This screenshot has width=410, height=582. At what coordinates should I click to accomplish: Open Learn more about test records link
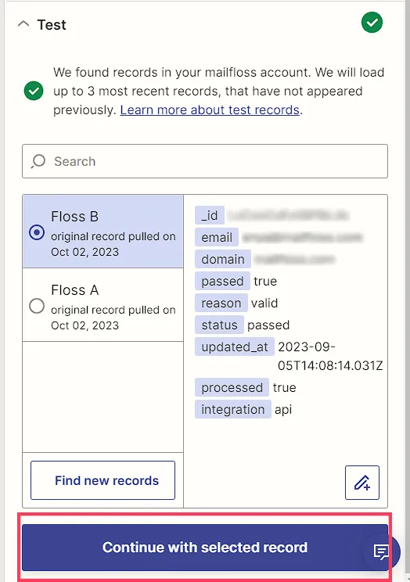pyautogui.click(x=210, y=110)
